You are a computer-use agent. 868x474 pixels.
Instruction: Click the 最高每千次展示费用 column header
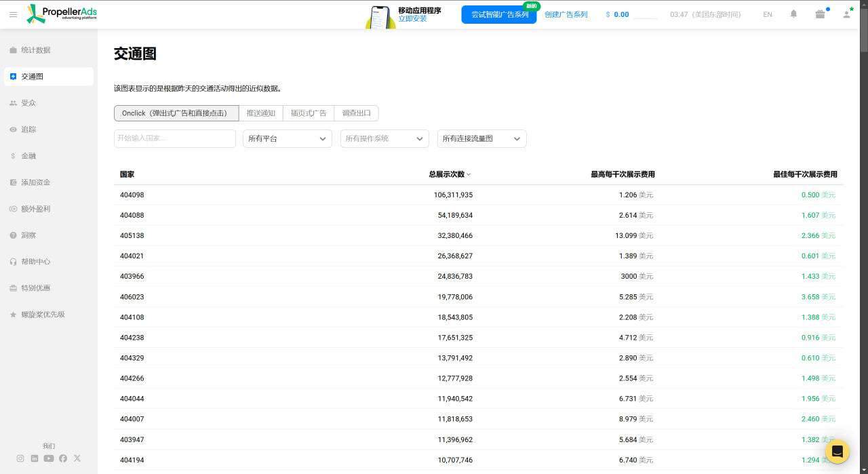pyautogui.click(x=623, y=174)
